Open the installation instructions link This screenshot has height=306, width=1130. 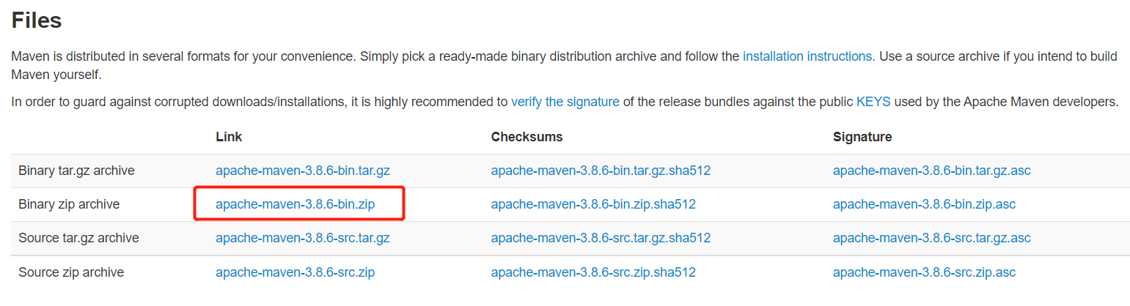click(807, 56)
